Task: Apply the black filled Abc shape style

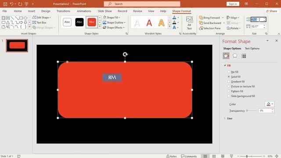Action: point(79,22)
